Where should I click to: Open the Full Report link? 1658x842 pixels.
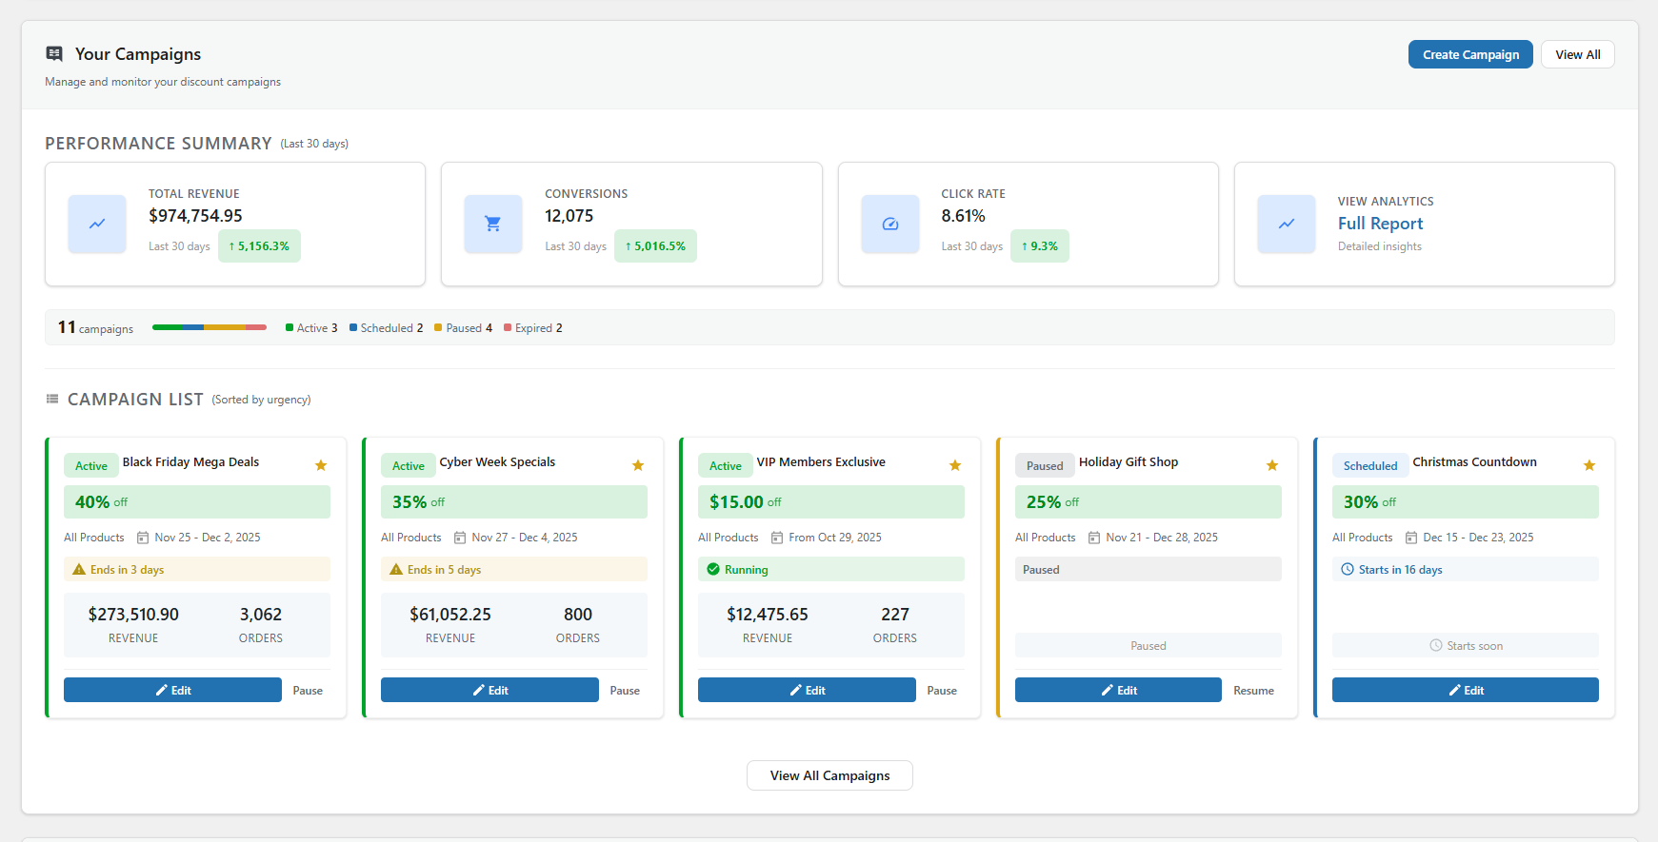[x=1380, y=224]
